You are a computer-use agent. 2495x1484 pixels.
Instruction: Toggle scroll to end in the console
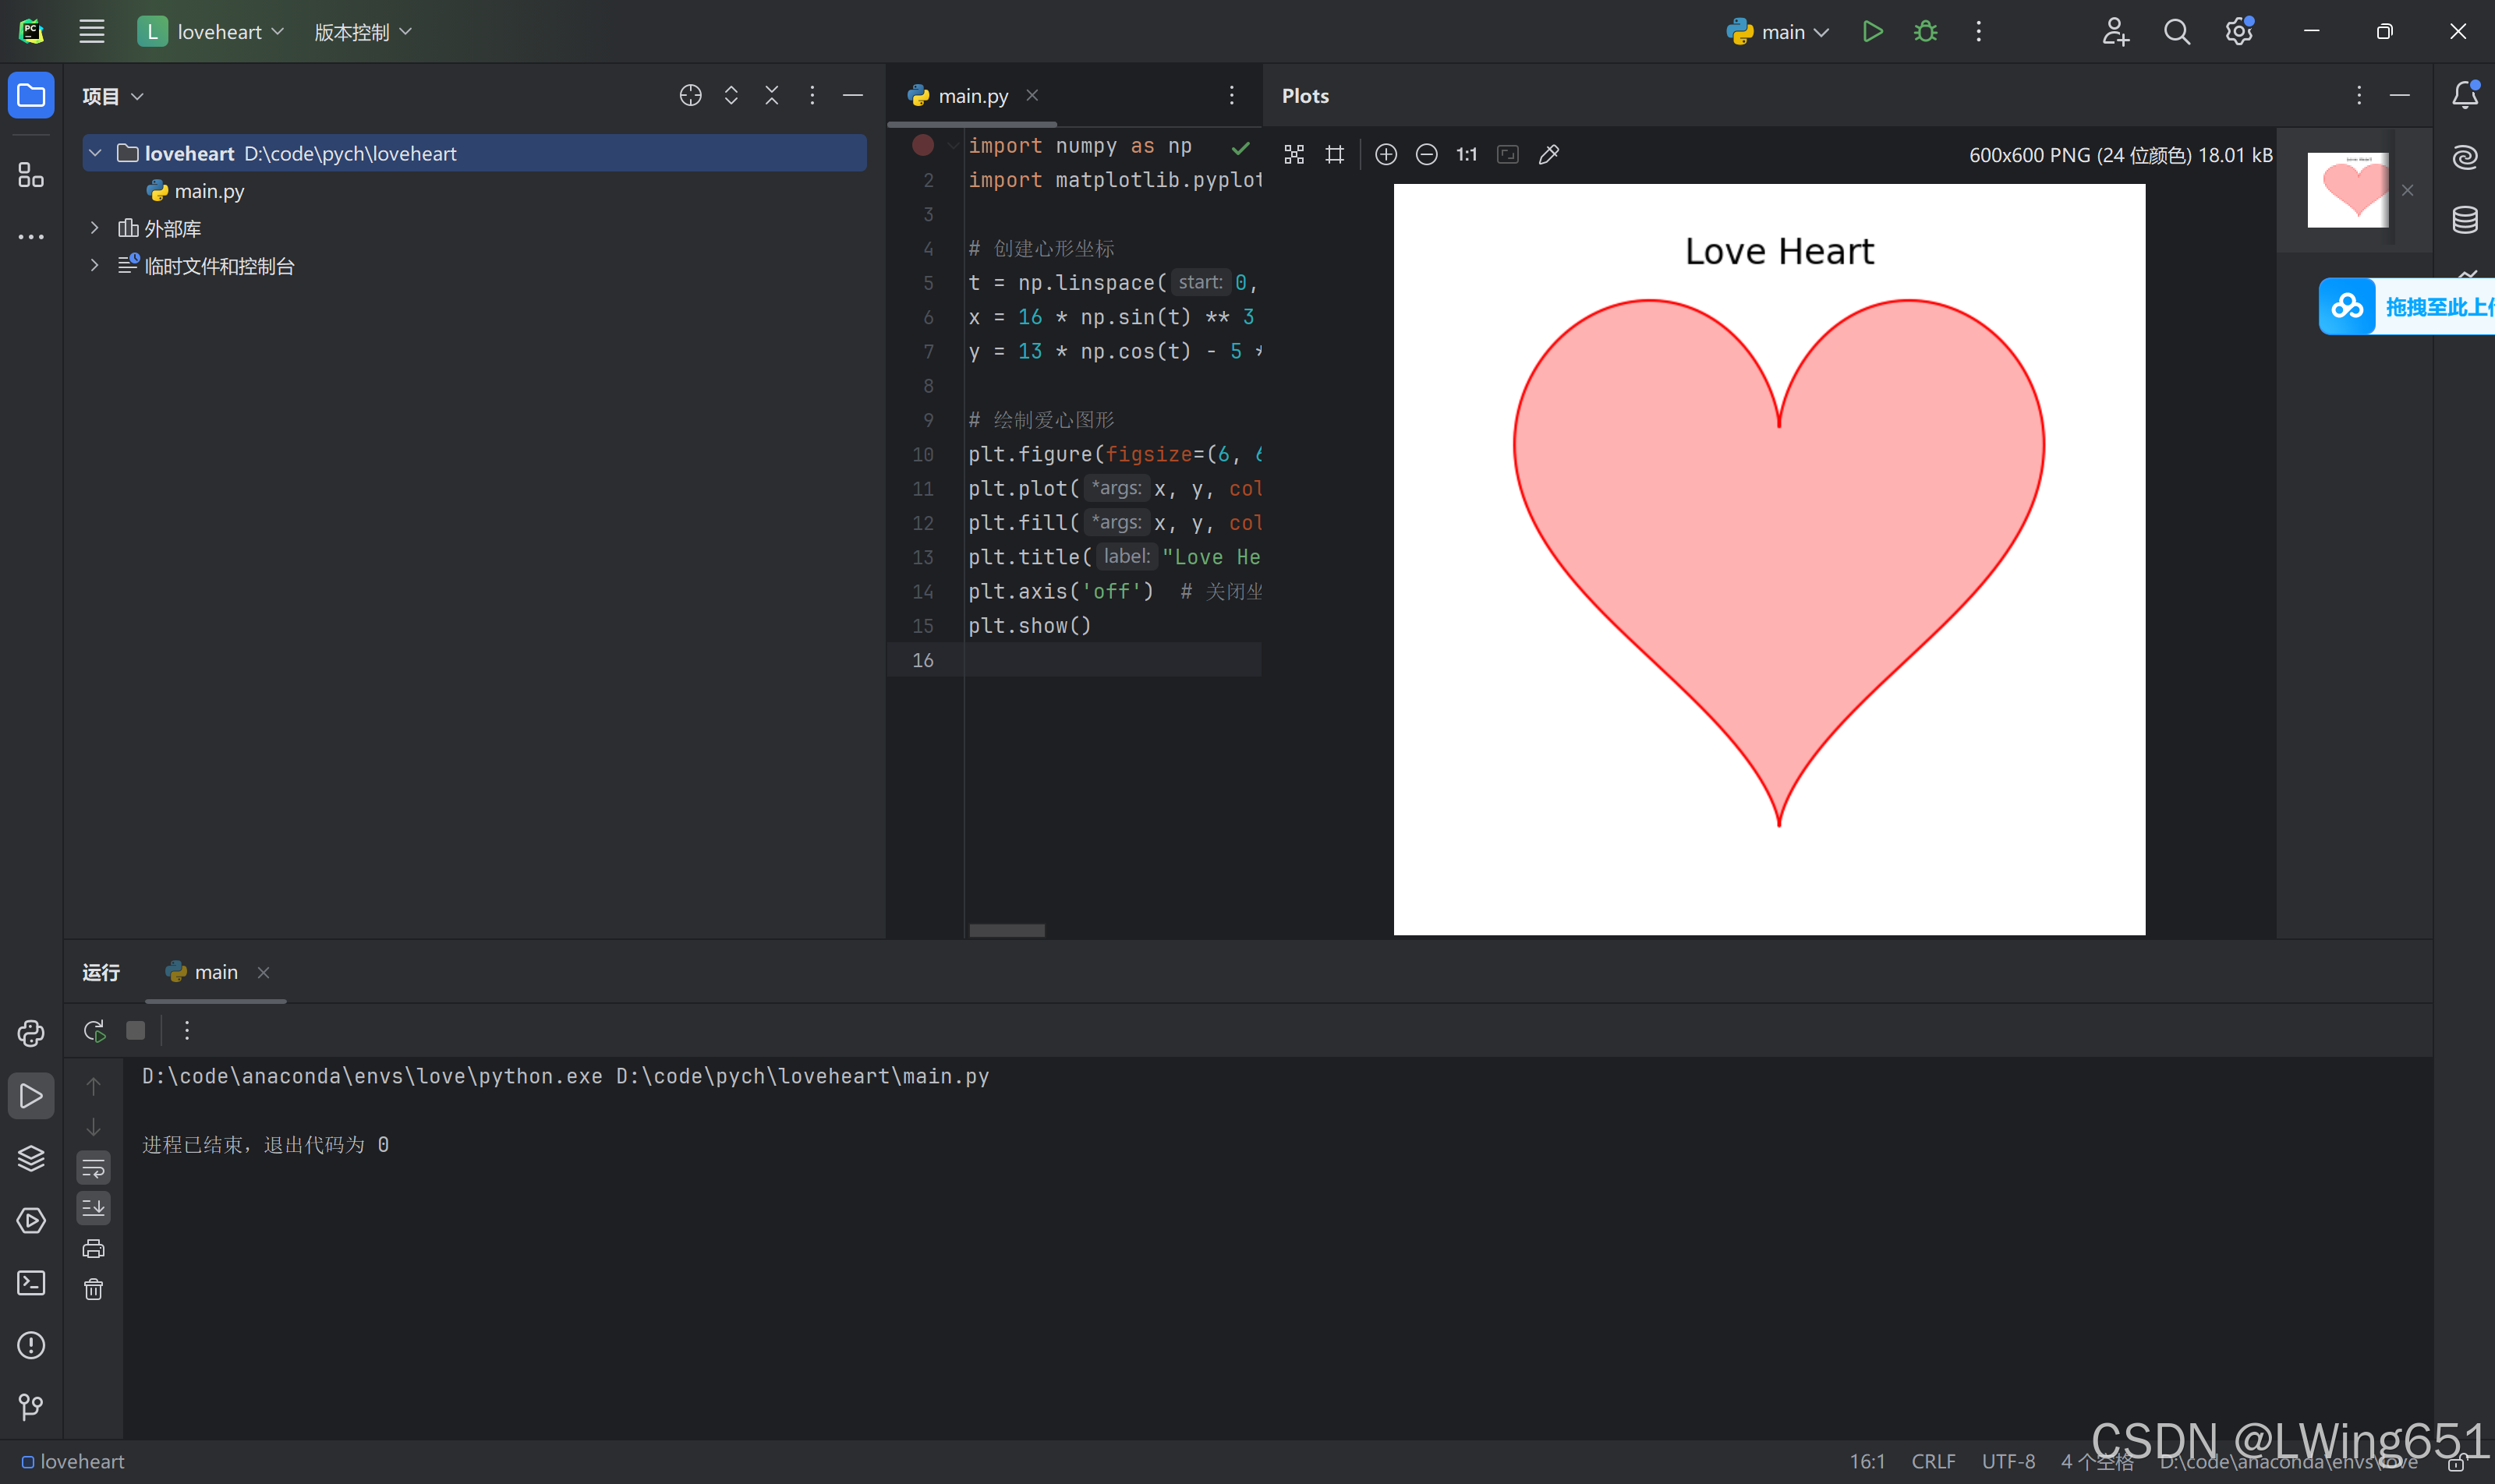coord(94,1208)
